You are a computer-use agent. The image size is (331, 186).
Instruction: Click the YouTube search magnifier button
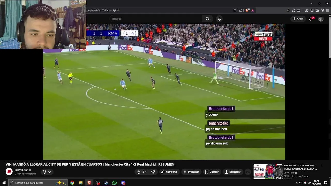coord(207,19)
